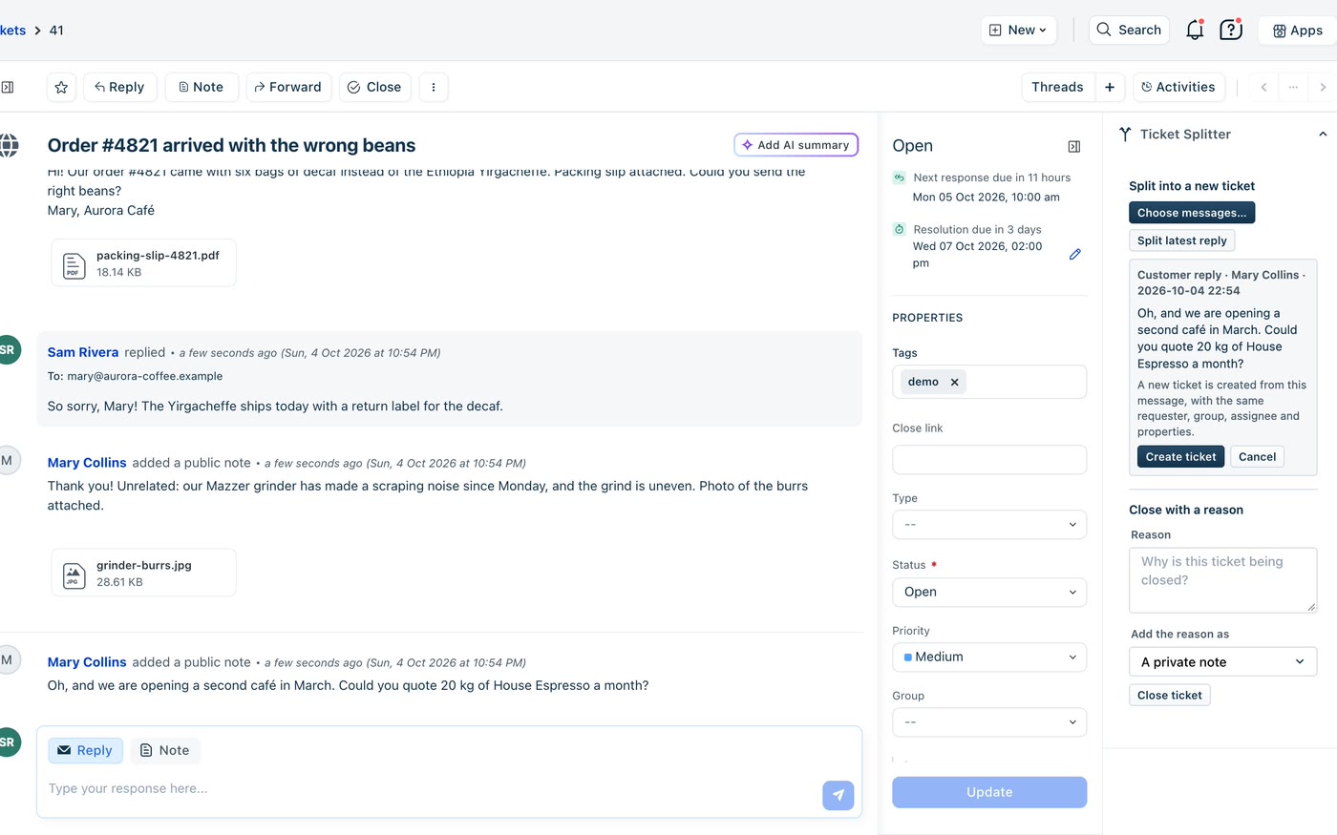Open the Threads view

tap(1057, 87)
